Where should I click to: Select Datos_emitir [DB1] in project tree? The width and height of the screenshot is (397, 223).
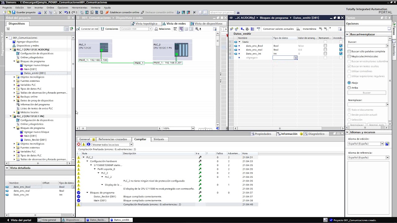[x=34, y=73]
